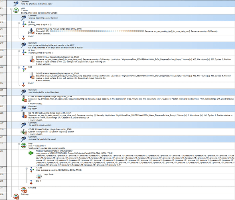Viewport: 235px width, 200px height.
Task: Click the Tip Eject icon on line 230
Action: click(x=24, y=132)
